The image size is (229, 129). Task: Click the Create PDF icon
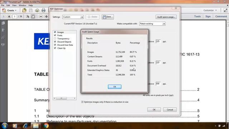click(4, 10)
